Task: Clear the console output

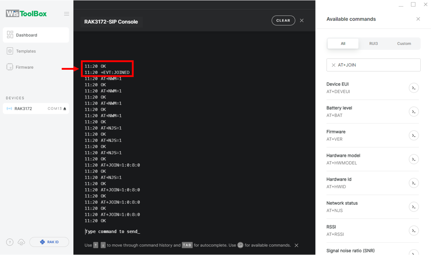Action: [283, 20]
